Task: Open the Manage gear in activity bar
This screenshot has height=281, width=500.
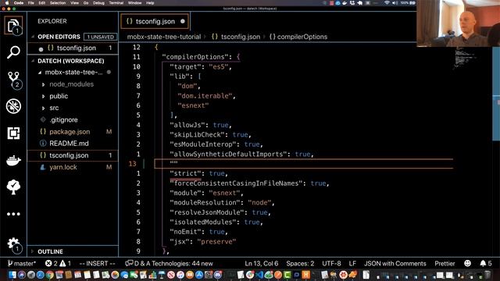Action: coord(13,244)
